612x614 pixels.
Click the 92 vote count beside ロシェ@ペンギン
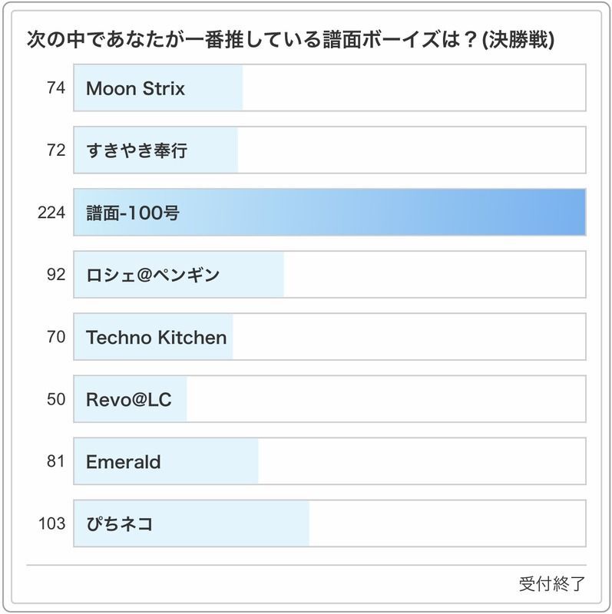[x=56, y=275]
